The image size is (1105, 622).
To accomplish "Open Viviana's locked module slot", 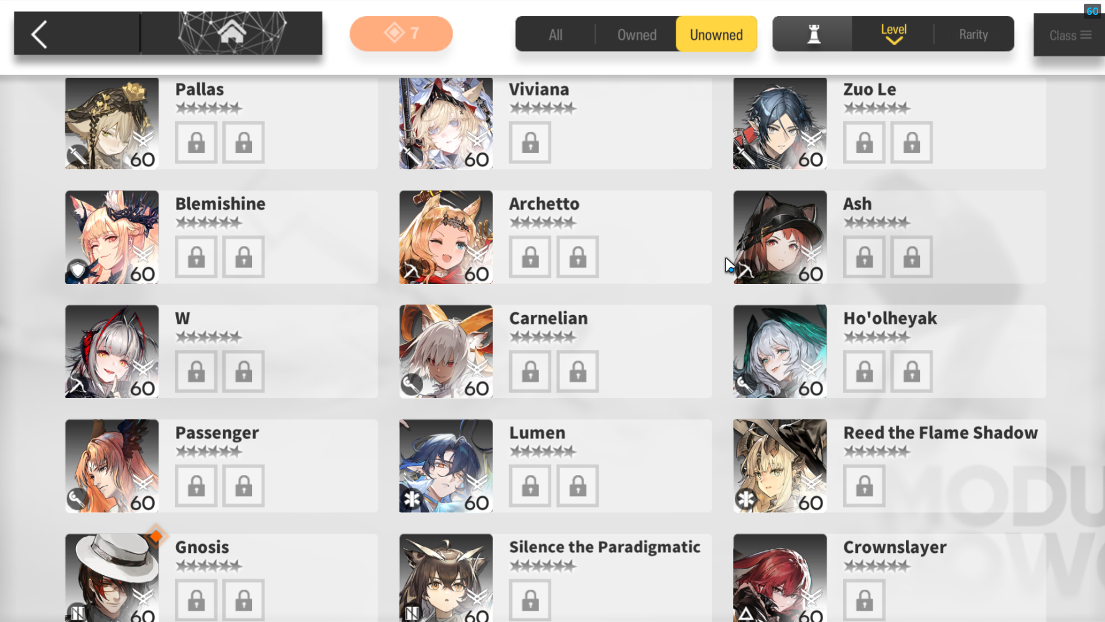I will pos(530,143).
